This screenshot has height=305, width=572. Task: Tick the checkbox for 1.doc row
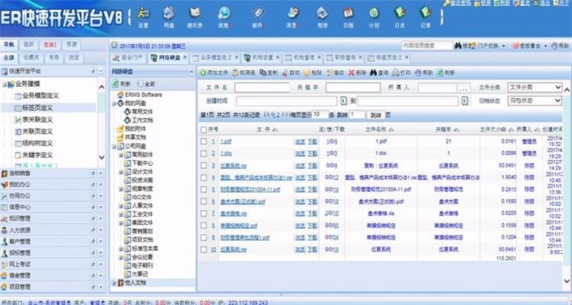click(x=202, y=153)
